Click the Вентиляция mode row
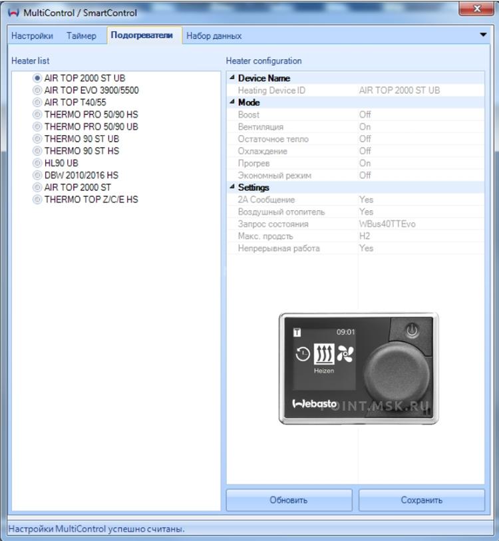 355,126
